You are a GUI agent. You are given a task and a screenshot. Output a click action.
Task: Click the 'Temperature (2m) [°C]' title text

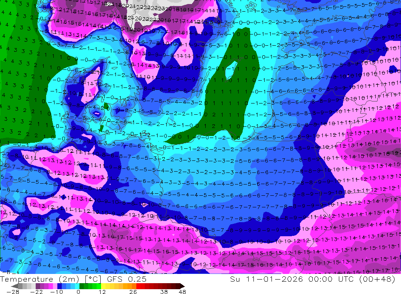[x=51, y=279]
